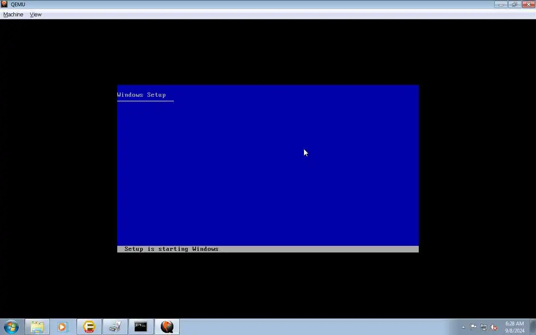Close the QEMU window
Screen dimensions: 536x335
pos(528,5)
